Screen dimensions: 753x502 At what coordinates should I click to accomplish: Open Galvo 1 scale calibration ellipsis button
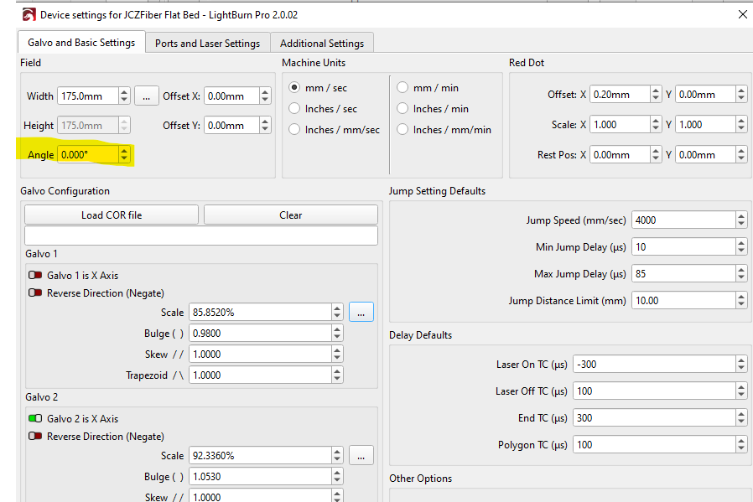tap(361, 313)
